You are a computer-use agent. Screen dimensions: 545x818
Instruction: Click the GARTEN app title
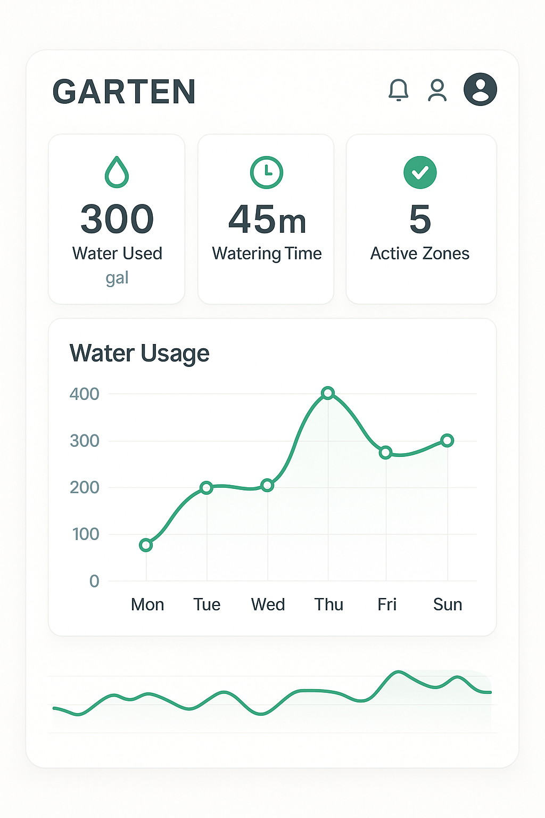[124, 92]
